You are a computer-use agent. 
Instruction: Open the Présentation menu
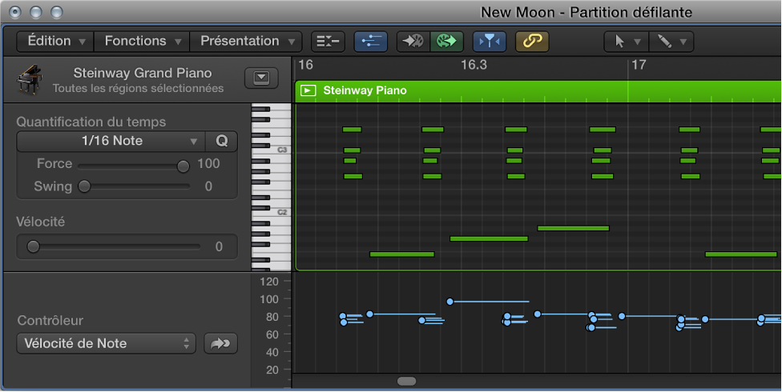[x=246, y=42]
